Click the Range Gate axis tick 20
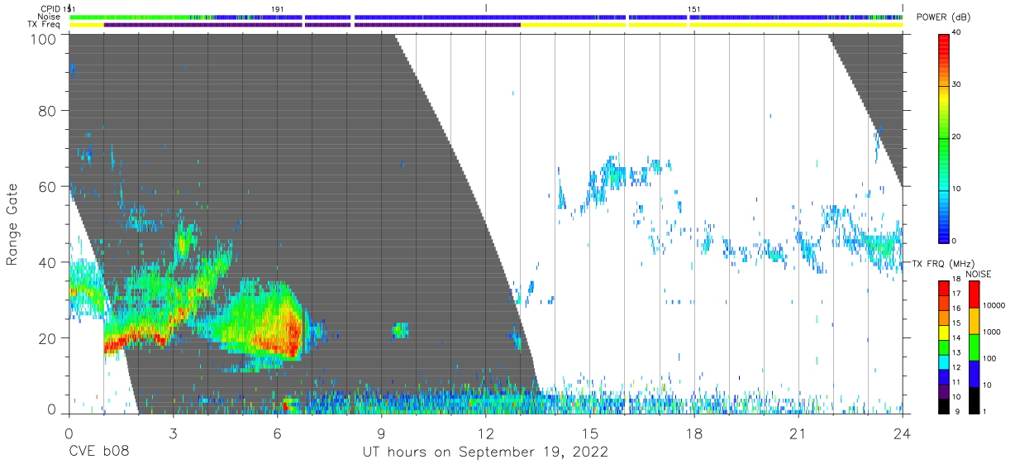 (x=48, y=338)
